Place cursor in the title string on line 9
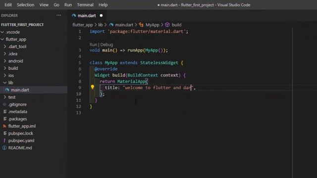The width and height of the screenshot is (317, 178). [x=158, y=88]
